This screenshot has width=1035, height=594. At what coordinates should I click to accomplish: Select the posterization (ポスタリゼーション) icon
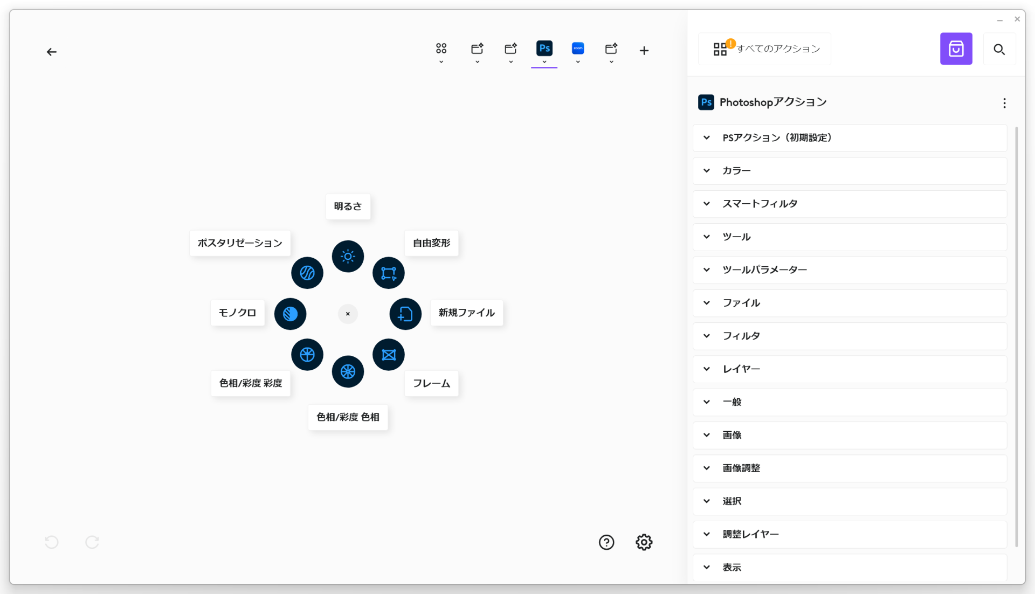click(x=307, y=273)
